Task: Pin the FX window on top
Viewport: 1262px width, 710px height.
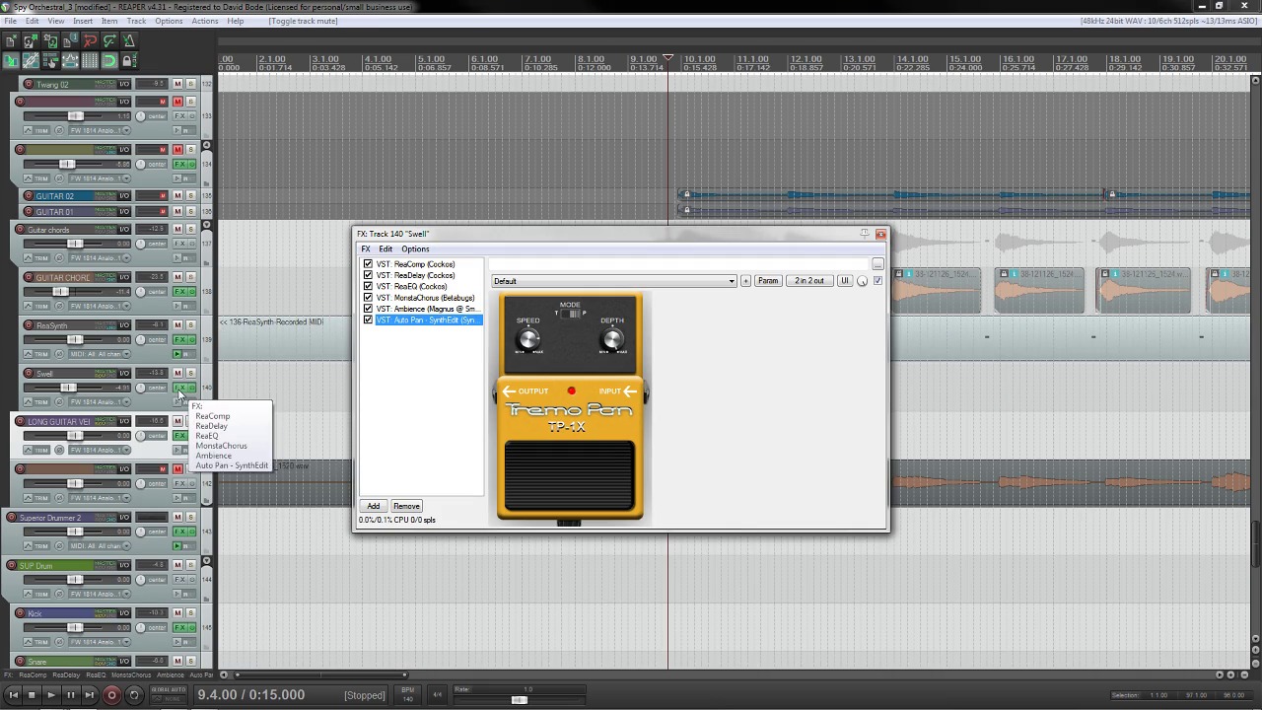Action: (x=865, y=234)
